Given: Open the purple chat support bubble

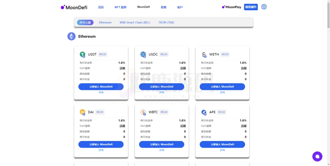Looking at the screenshot, I should (317, 156).
